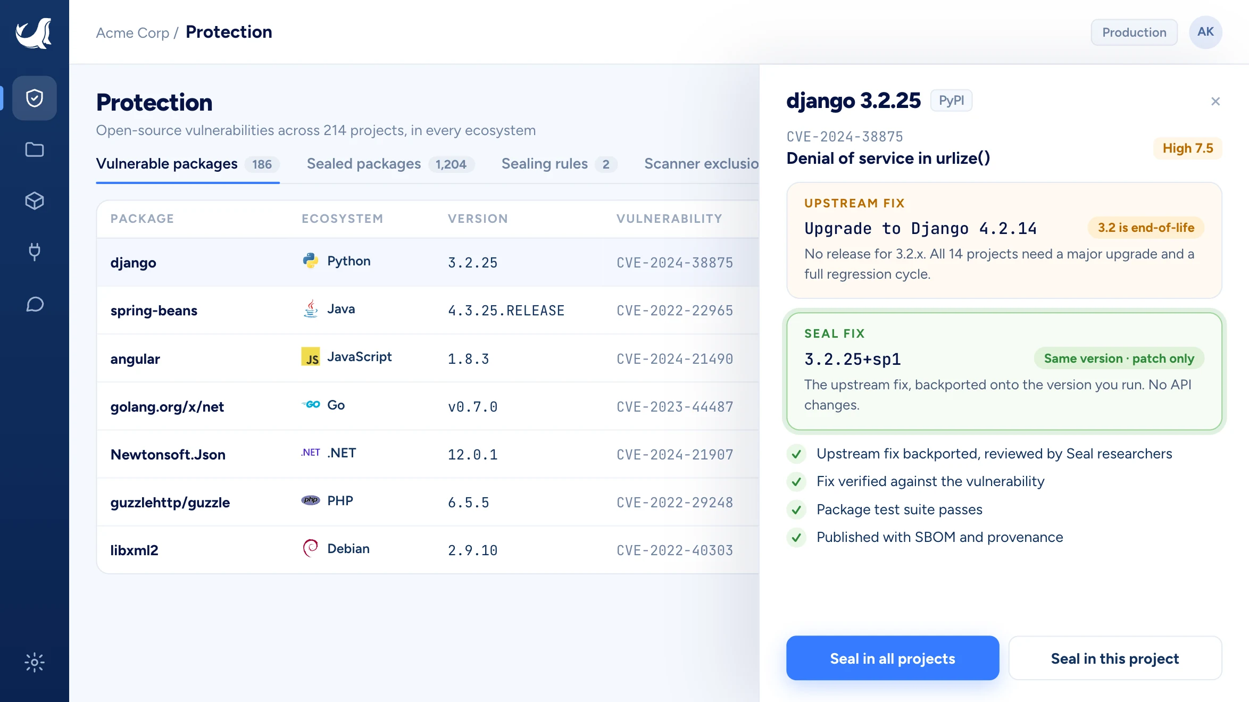Select the Upstream Fix upgrade card
This screenshot has width=1249, height=702.
[1004, 240]
